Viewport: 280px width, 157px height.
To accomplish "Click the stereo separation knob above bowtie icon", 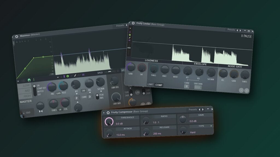I will pyautogui.click(x=40, y=105).
